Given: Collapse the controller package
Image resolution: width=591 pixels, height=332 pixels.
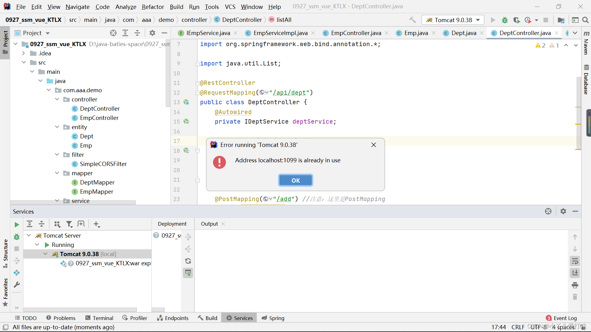Looking at the screenshot, I should (x=57, y=99).
